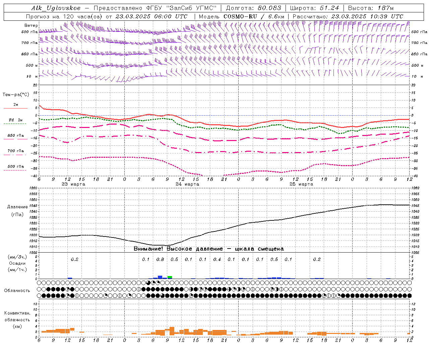Select the 'Облачность' cloud cover label
Screen dimensions: 429x343
tap(17, 291)
